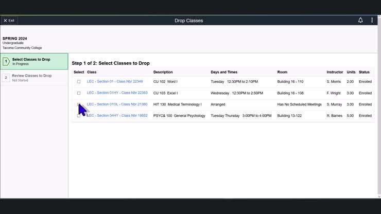This screenshot has width=381, height=214.
Task: Open LEC Section 01 Class Nbr 22349 link
Action: tap(115, 81)
